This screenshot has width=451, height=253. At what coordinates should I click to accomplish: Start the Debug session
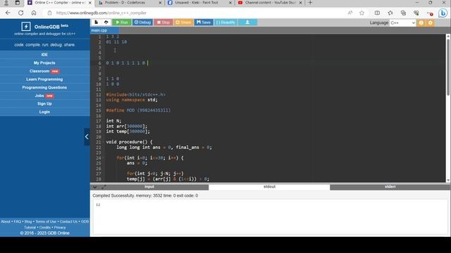pos(142,22)
